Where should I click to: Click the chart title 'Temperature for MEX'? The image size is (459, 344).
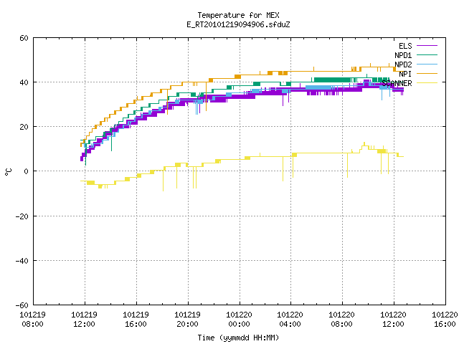(x=238, y=15)
